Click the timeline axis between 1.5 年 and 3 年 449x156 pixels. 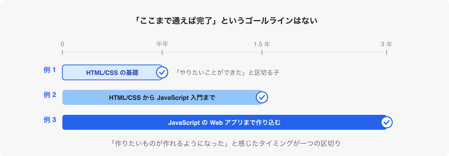tap(324, 52)
